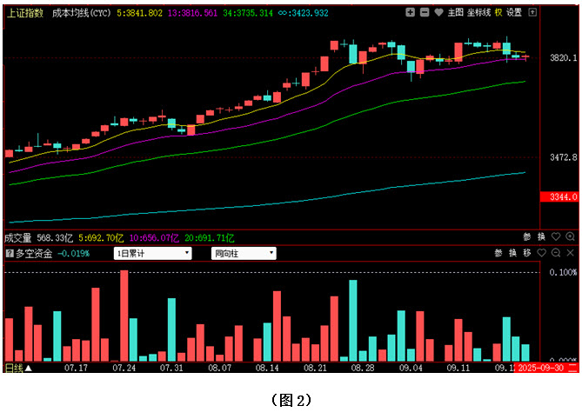Click the 成交量 volume panel label
The image size is (582, 419).
tap(17, 237)
